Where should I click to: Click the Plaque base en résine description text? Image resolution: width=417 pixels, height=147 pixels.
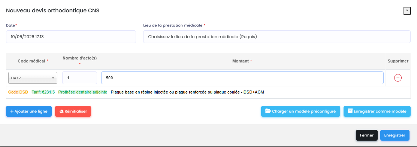click(x=187, y=92)
